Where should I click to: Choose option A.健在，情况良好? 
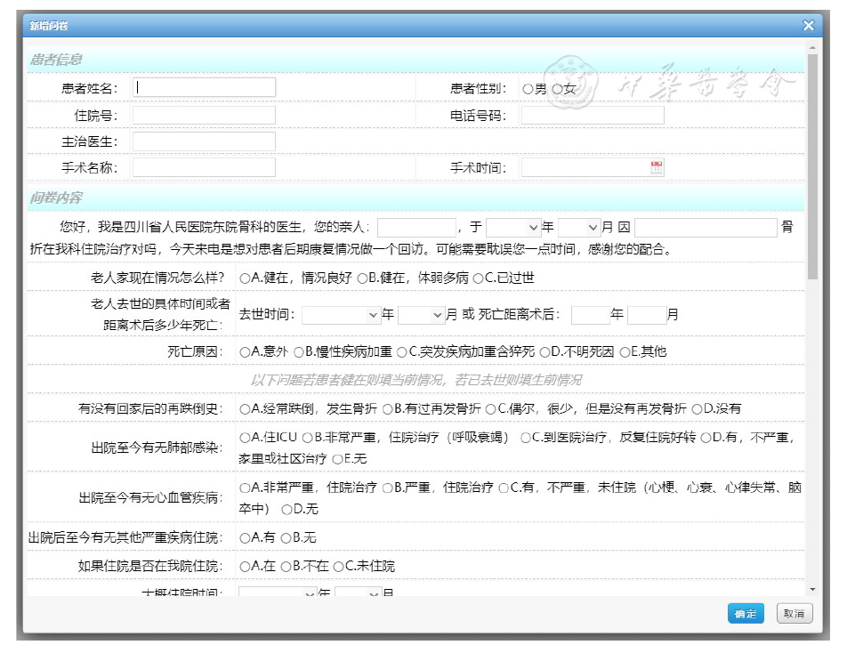coord(245,278)
